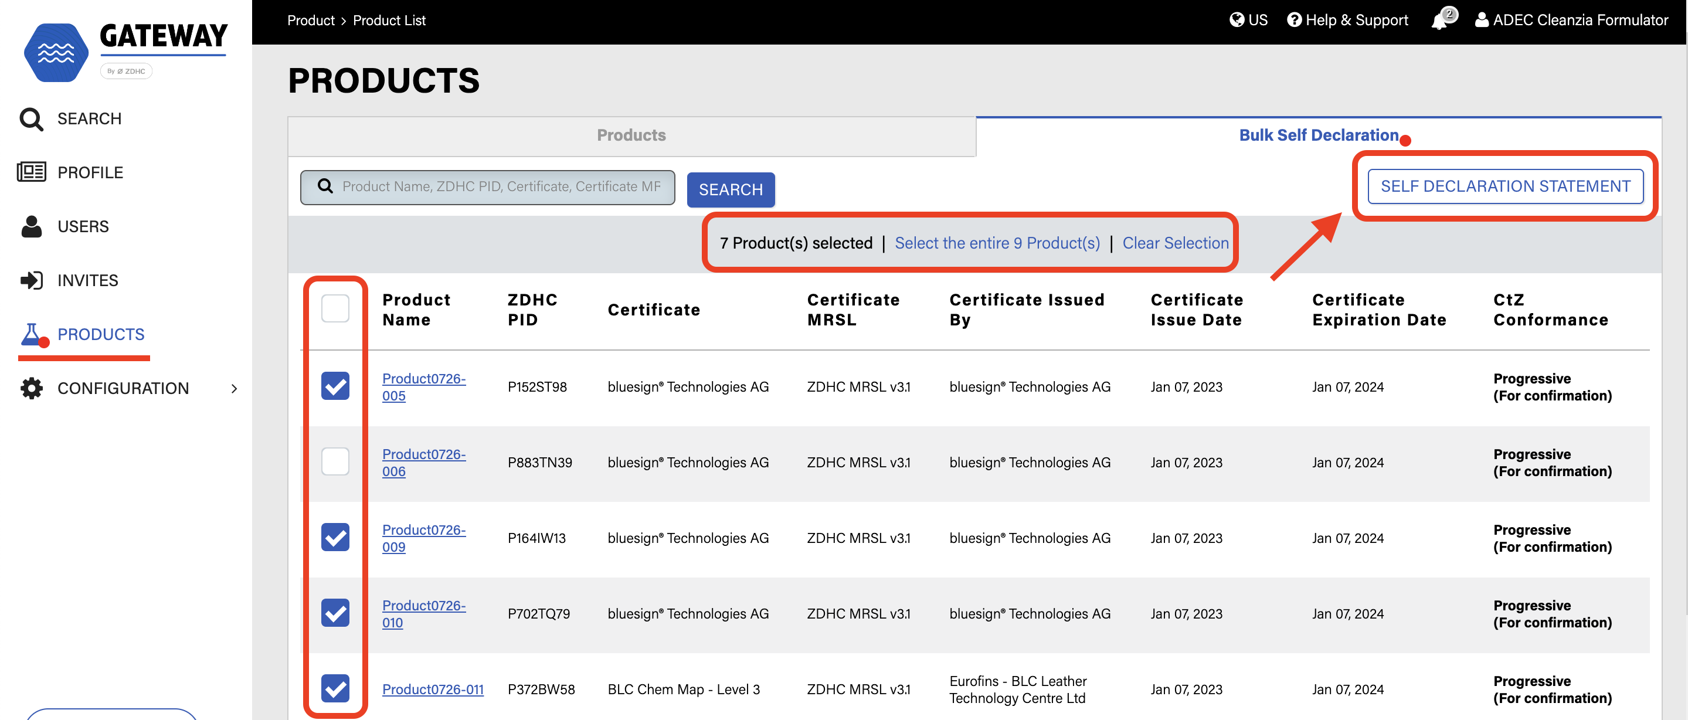Check the Product0726-006 checkbox
This screenshot has height=720, width=1688.
[335, 461]
